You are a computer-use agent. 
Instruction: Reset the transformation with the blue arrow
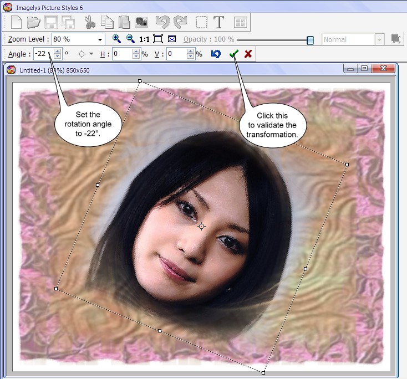[216, 54]
